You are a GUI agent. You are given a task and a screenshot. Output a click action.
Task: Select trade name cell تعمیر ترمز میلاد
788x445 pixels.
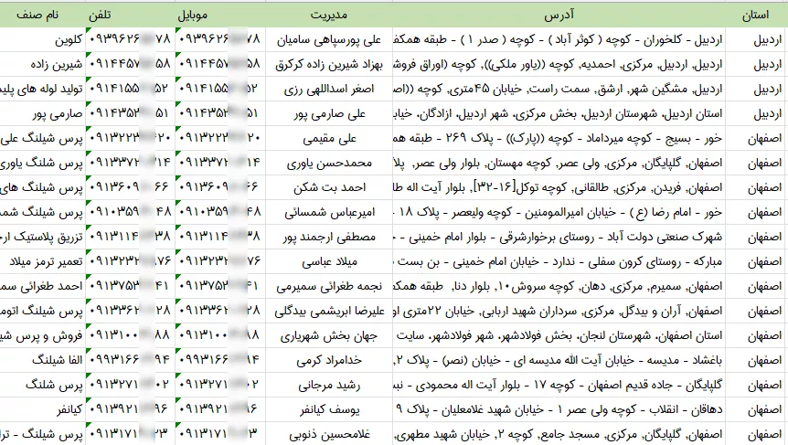(x=43, y=261)
